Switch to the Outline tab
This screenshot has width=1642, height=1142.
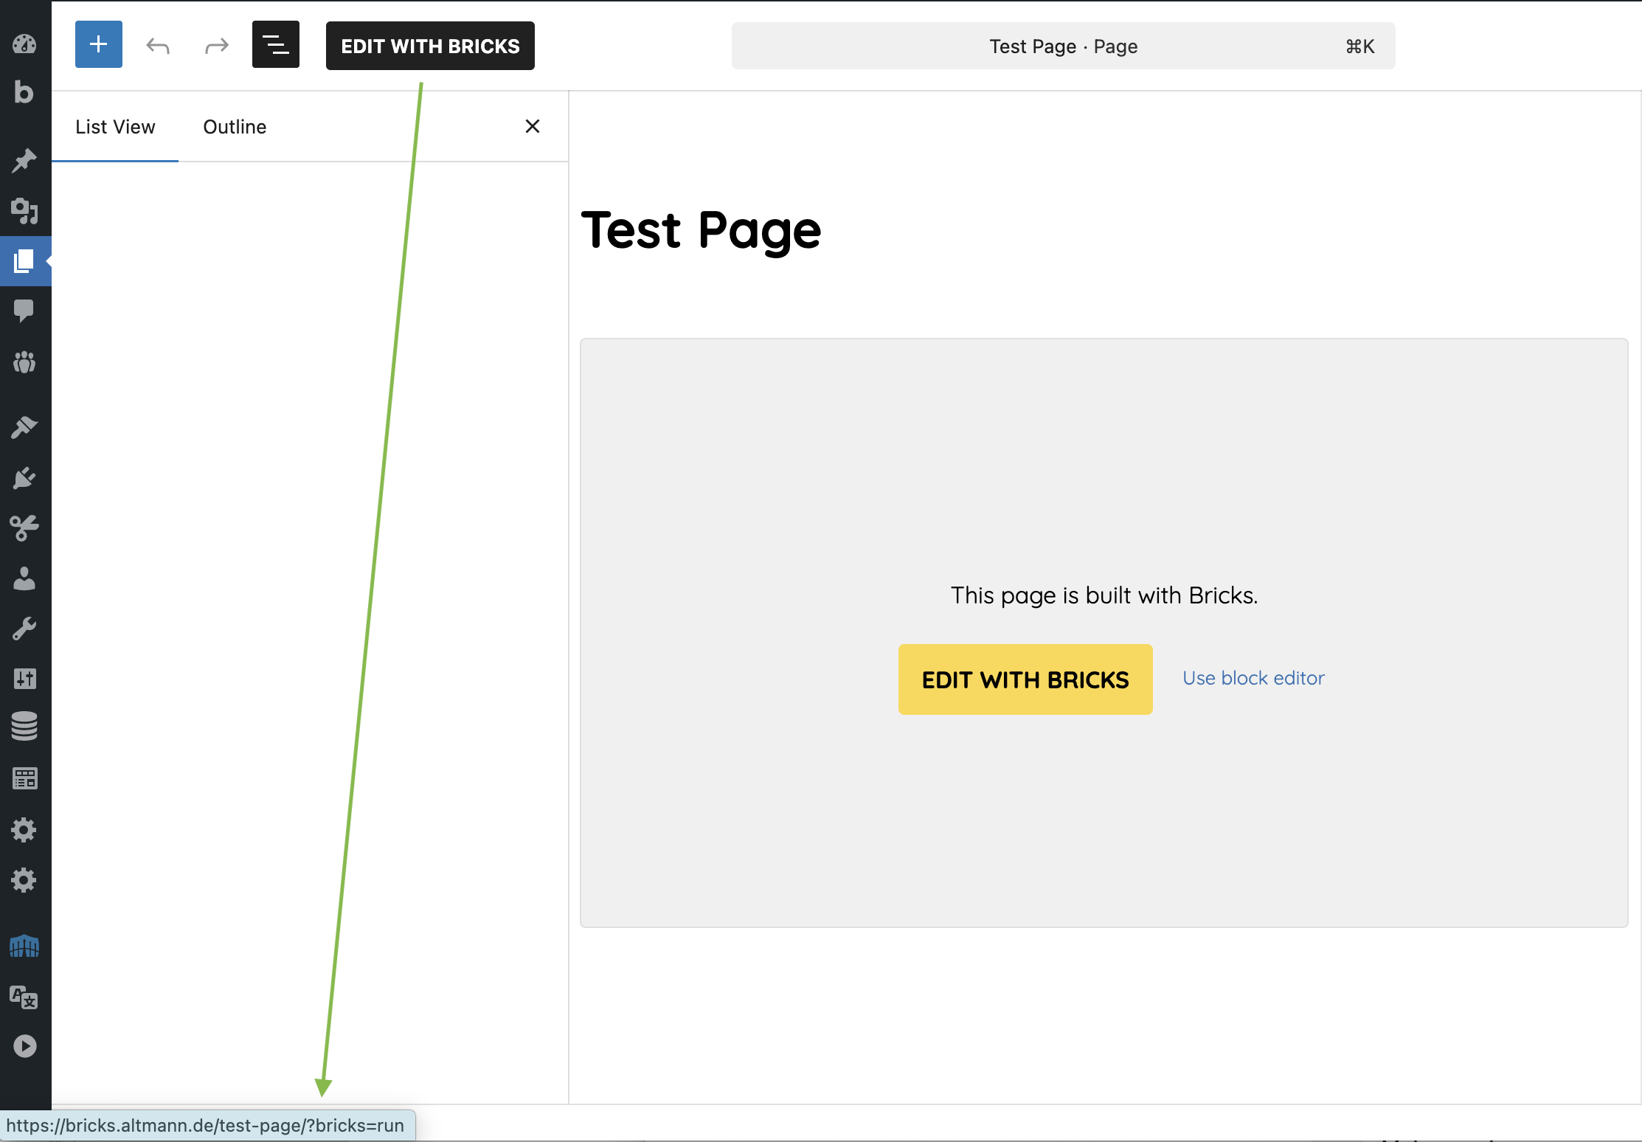tap(235, 127)
